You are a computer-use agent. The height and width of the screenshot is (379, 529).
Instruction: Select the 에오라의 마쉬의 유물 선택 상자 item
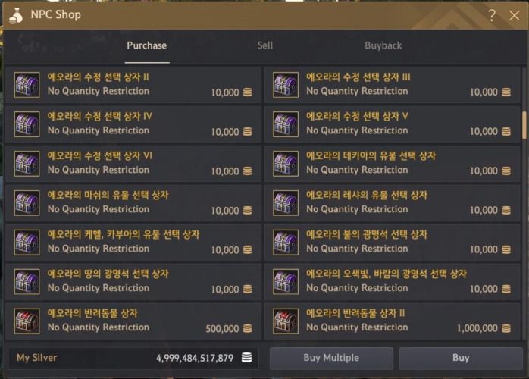pyautogui.click(x=133, y=203)
